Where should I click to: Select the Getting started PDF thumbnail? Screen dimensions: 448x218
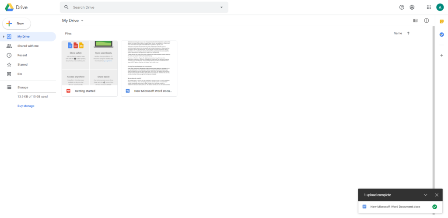pyautogui.click(x=90, y=63)
